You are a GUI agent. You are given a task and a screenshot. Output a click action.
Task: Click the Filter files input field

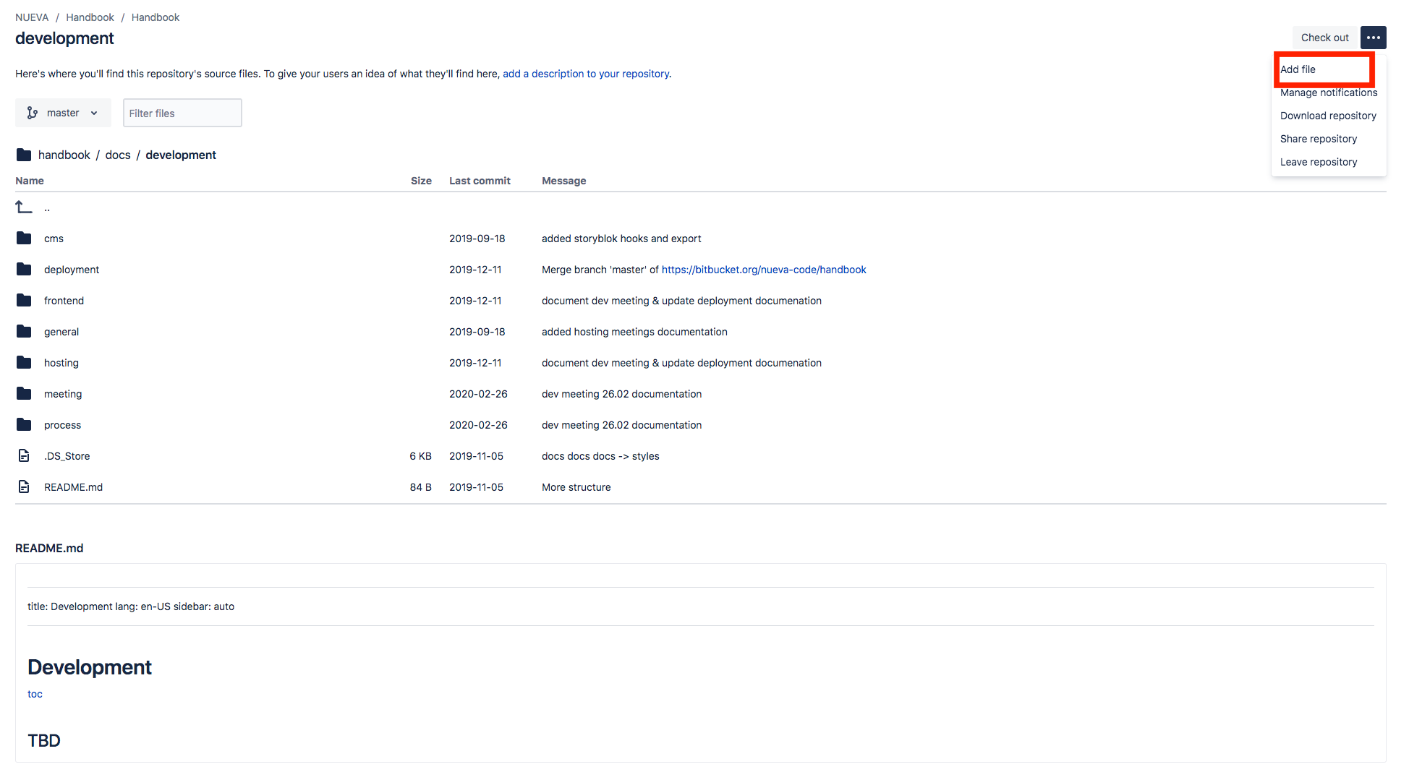pos(182,113)
